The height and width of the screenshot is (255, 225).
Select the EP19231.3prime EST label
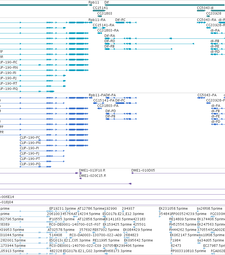coord(63,209)
